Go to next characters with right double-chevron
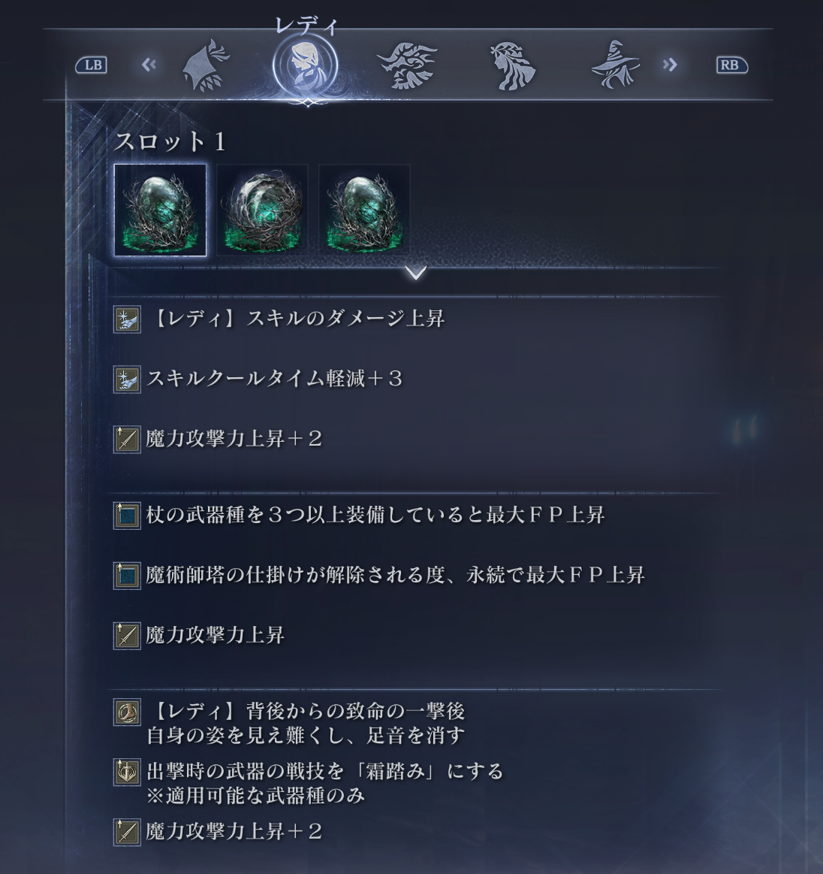This screenshot has width=823, height=874. [x=670, y=65]
